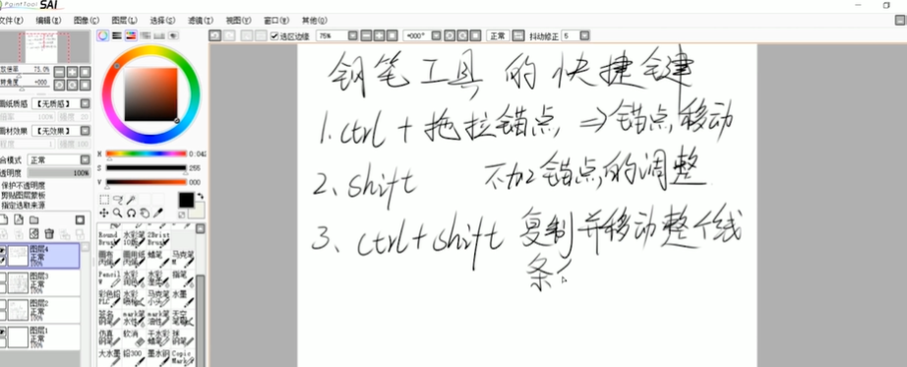Select the magic wand tool
The width and height of the screenshot is (907, 367).
pyautogui.click(x=131, y=200)
